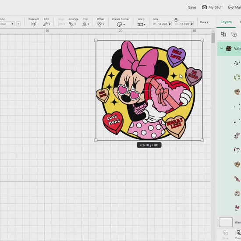Toggle the size aspect ratio lock

click(176, 20)
